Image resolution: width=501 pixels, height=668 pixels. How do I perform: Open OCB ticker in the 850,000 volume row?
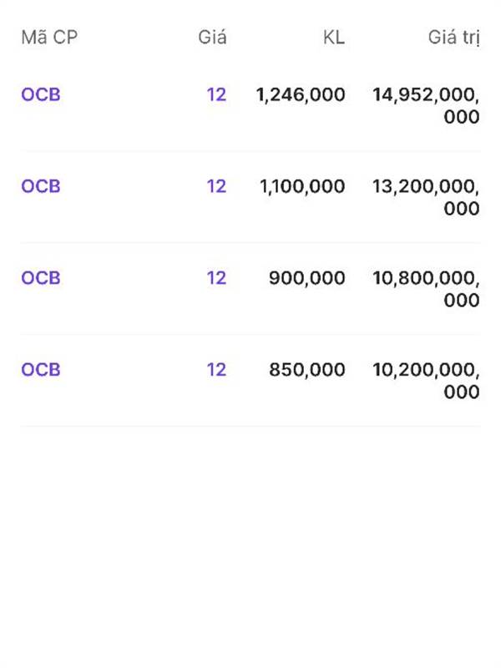click(41, 370)
